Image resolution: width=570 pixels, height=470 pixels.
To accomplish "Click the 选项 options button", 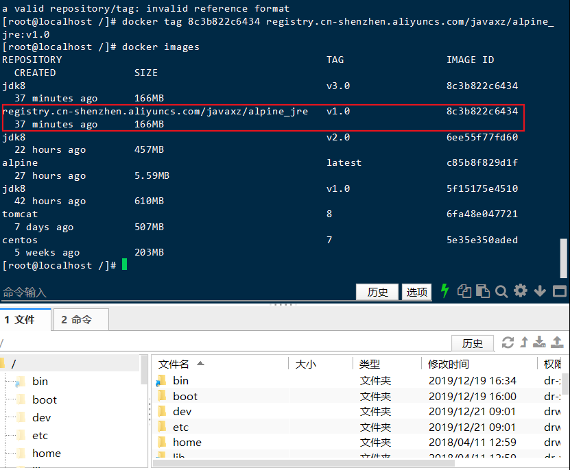I will (x=416, y=292).
